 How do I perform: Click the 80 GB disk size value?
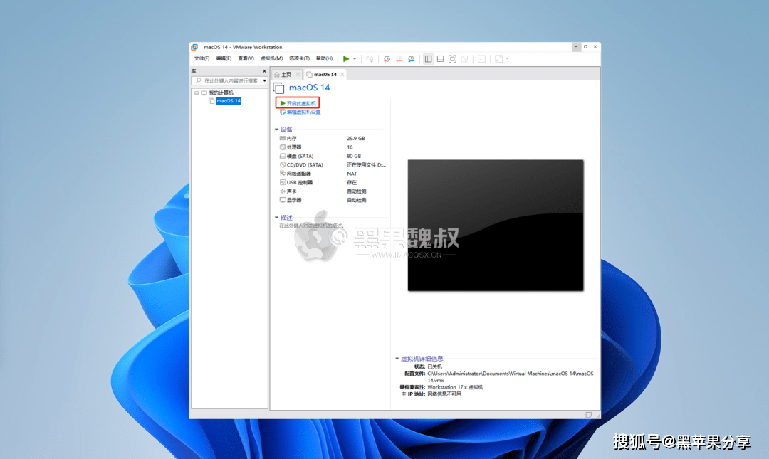(354, 156)
